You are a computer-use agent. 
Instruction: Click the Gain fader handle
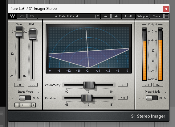click(x=19, y=32)
